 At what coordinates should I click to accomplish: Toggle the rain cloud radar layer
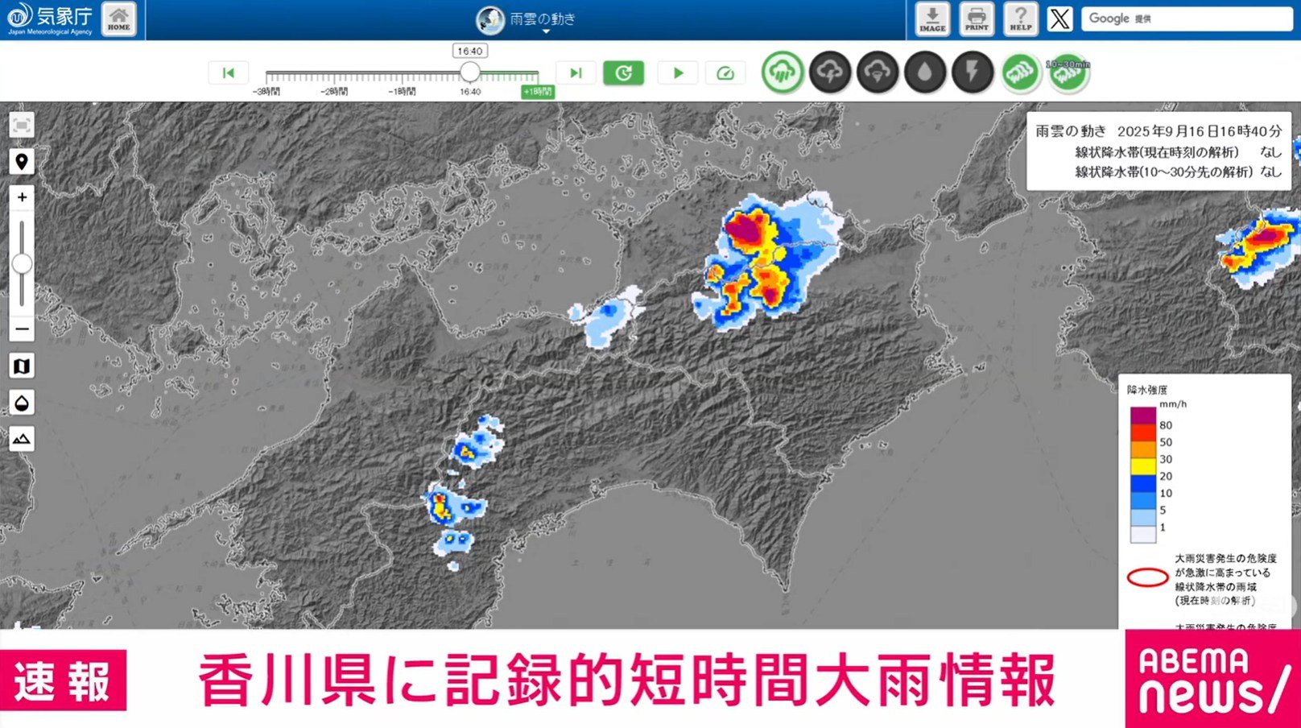pos(782,73)
